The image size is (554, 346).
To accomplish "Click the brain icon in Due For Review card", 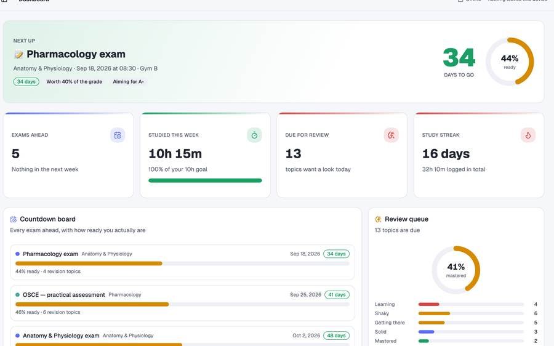I will pyautogui.click(x=391, y=135).
